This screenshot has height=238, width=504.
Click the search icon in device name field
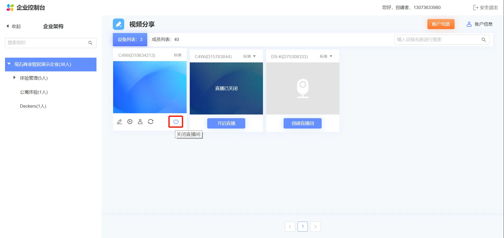(484, 40)
